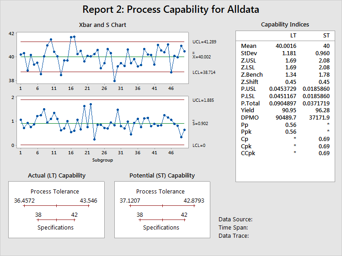Click the report title 'Report 2: Process Capability for Alldata'

171,10
